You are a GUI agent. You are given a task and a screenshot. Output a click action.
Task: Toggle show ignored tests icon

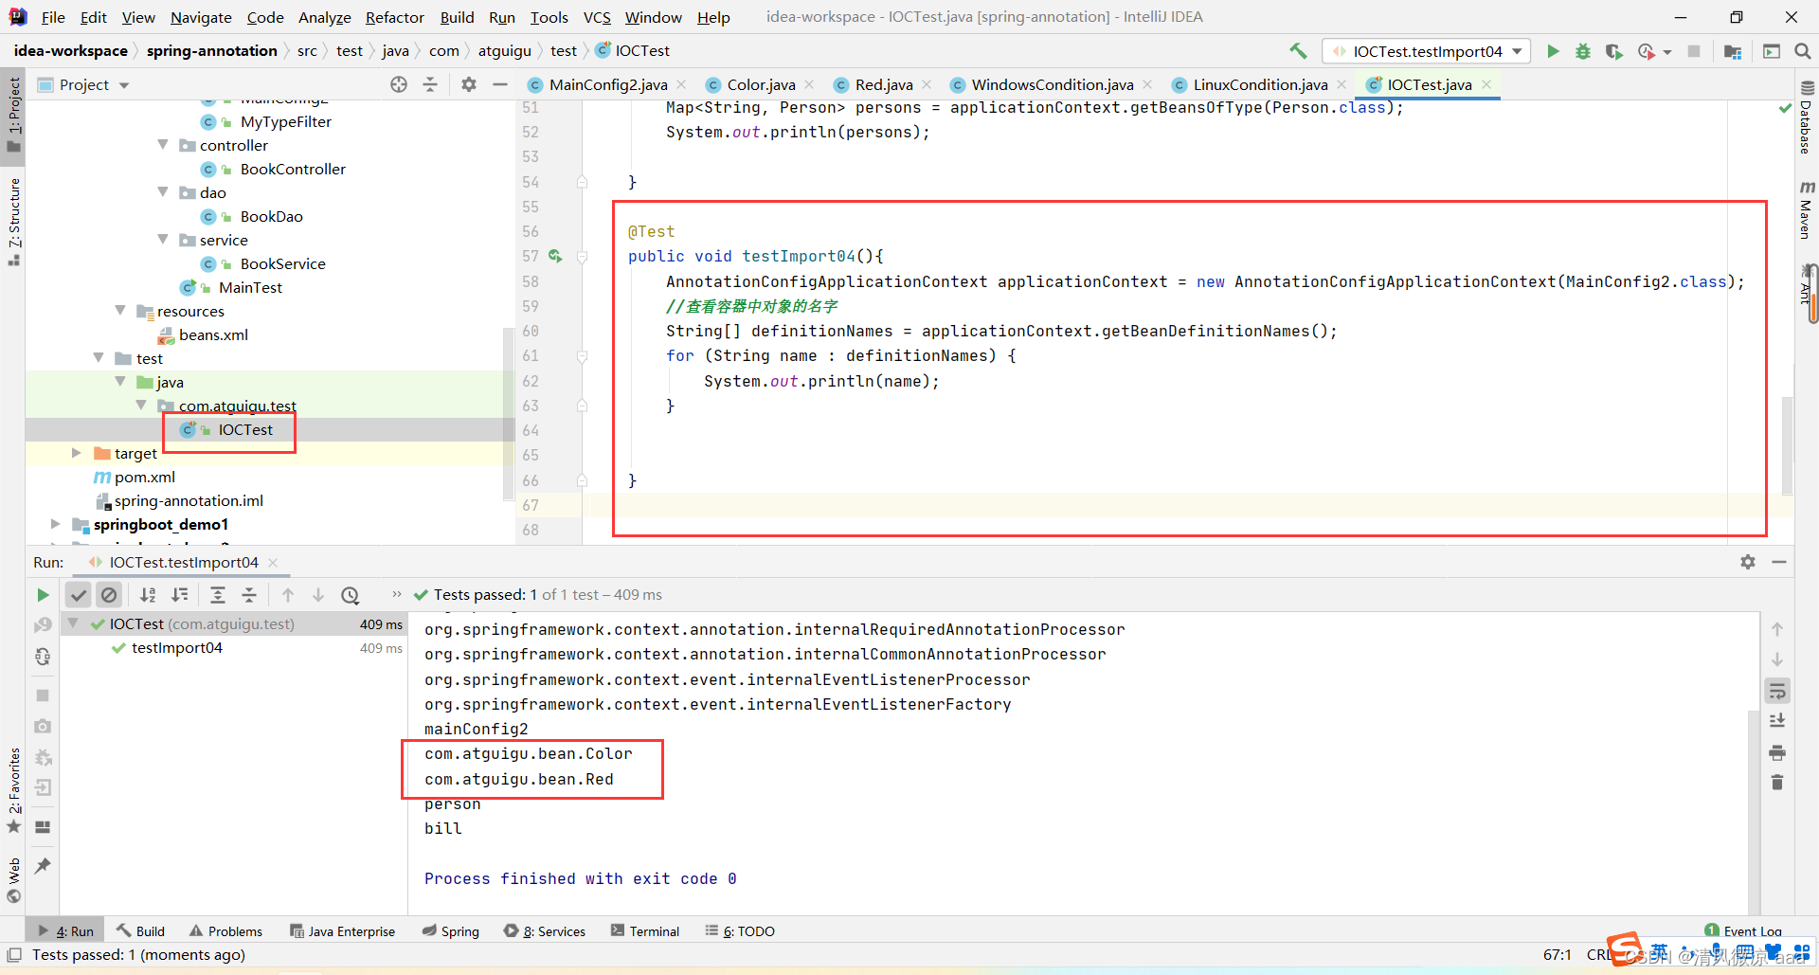[x=110, y=595]
